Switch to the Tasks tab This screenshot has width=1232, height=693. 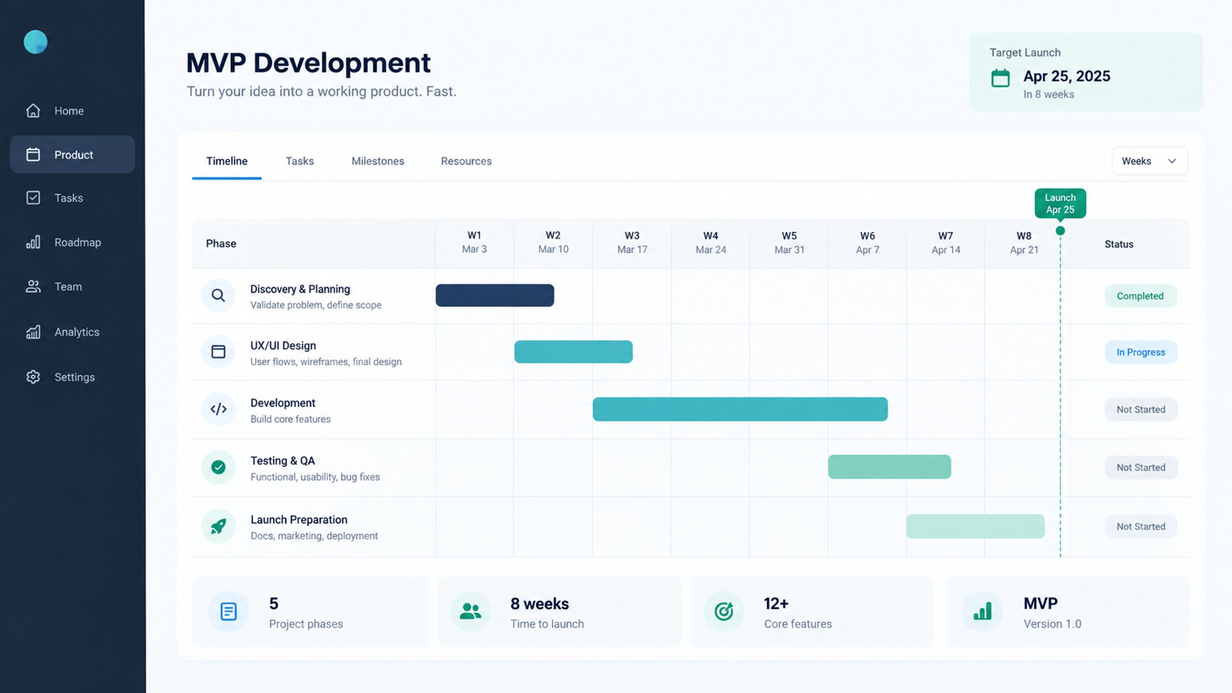pyautogui.click(x=299, y=161)
